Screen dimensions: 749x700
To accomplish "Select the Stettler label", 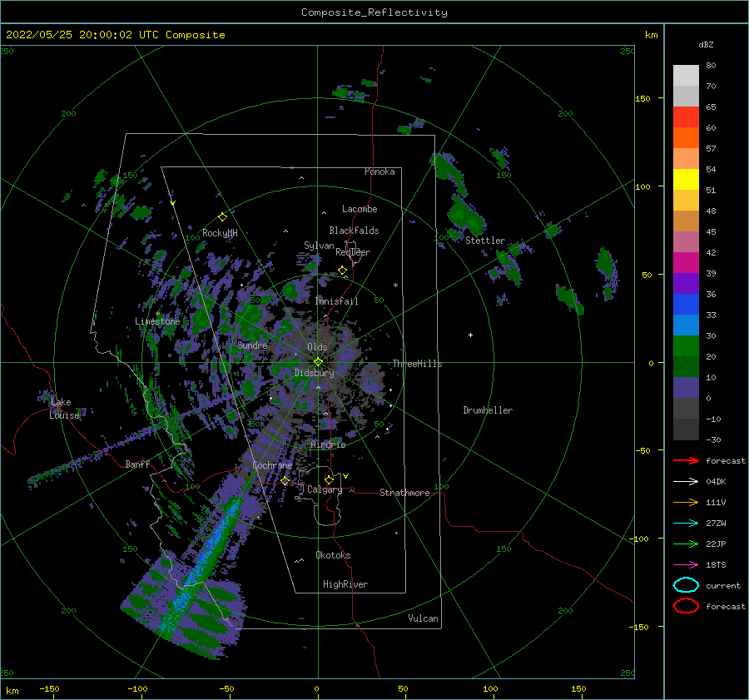I will pos(485,241).
